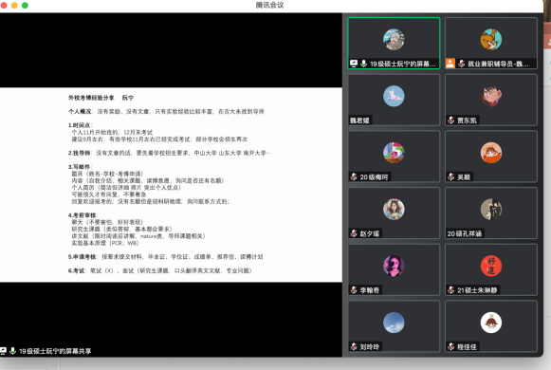The width and height of the screenshot is (551, 370).
Task: Click the muted mic icon next to 程佳佳
Action: tap(450, 347)
